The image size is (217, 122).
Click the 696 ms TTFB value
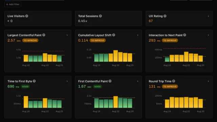coord(13,87)
